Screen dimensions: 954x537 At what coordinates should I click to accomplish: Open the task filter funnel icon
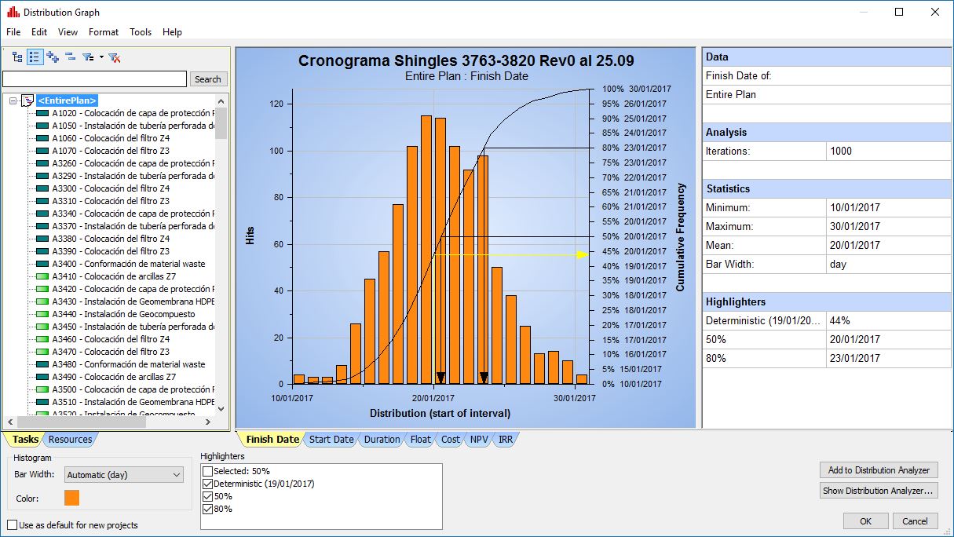click(x=88, y=57)
